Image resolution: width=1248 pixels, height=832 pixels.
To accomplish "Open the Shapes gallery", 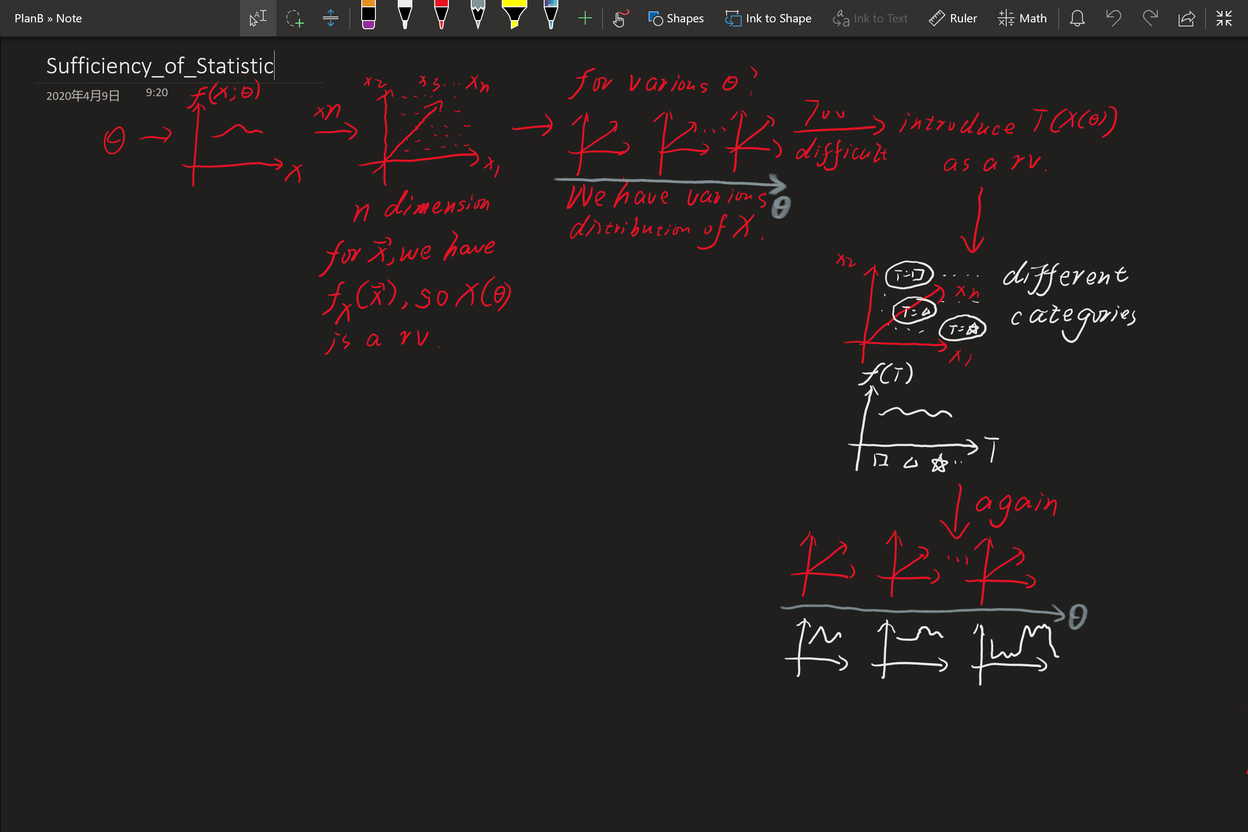I will (x=676, y=17).
